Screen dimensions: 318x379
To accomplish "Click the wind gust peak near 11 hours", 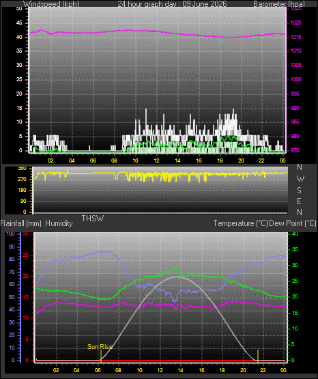I will (x=146, y=110).
